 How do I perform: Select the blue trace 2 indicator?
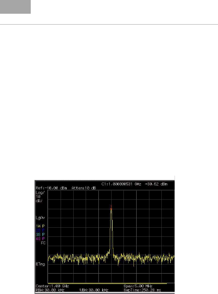pos(41,231)
